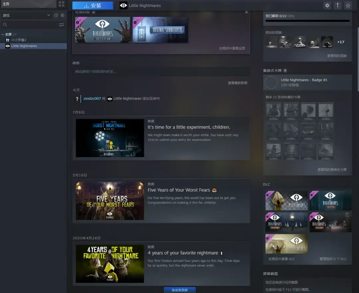Open 查看我的成就 link
The height and width of the screenshot is (293, 359).
click(x=337, y=55)
